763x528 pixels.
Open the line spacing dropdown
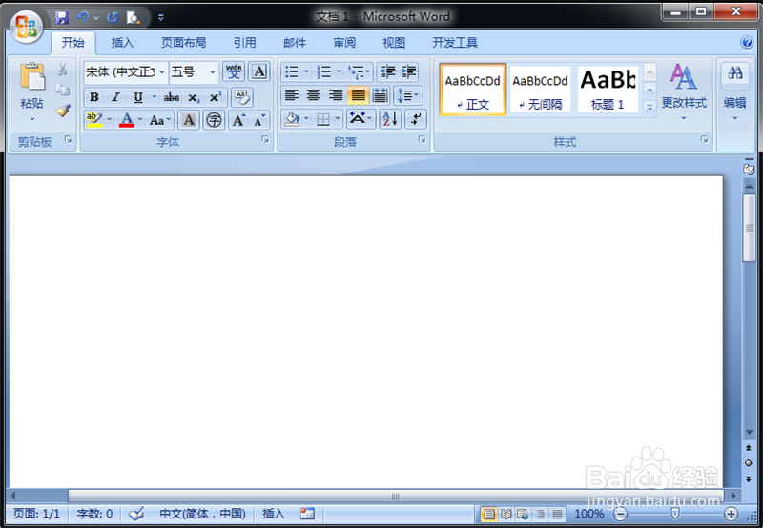pos(408,95)
